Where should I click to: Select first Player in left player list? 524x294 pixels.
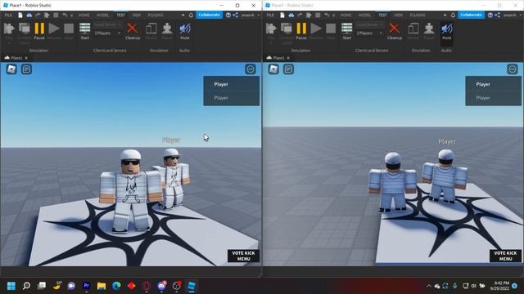(x=231, y=84)
